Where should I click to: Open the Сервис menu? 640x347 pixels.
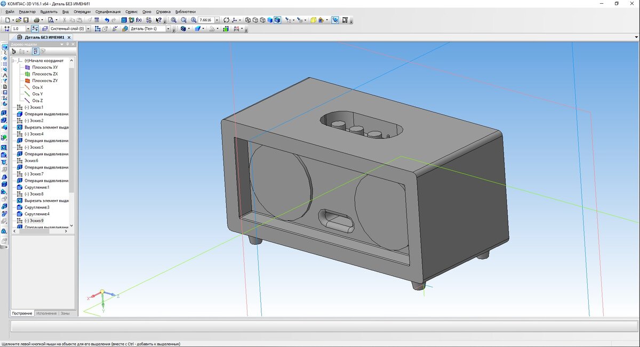[x=131, y=11]
